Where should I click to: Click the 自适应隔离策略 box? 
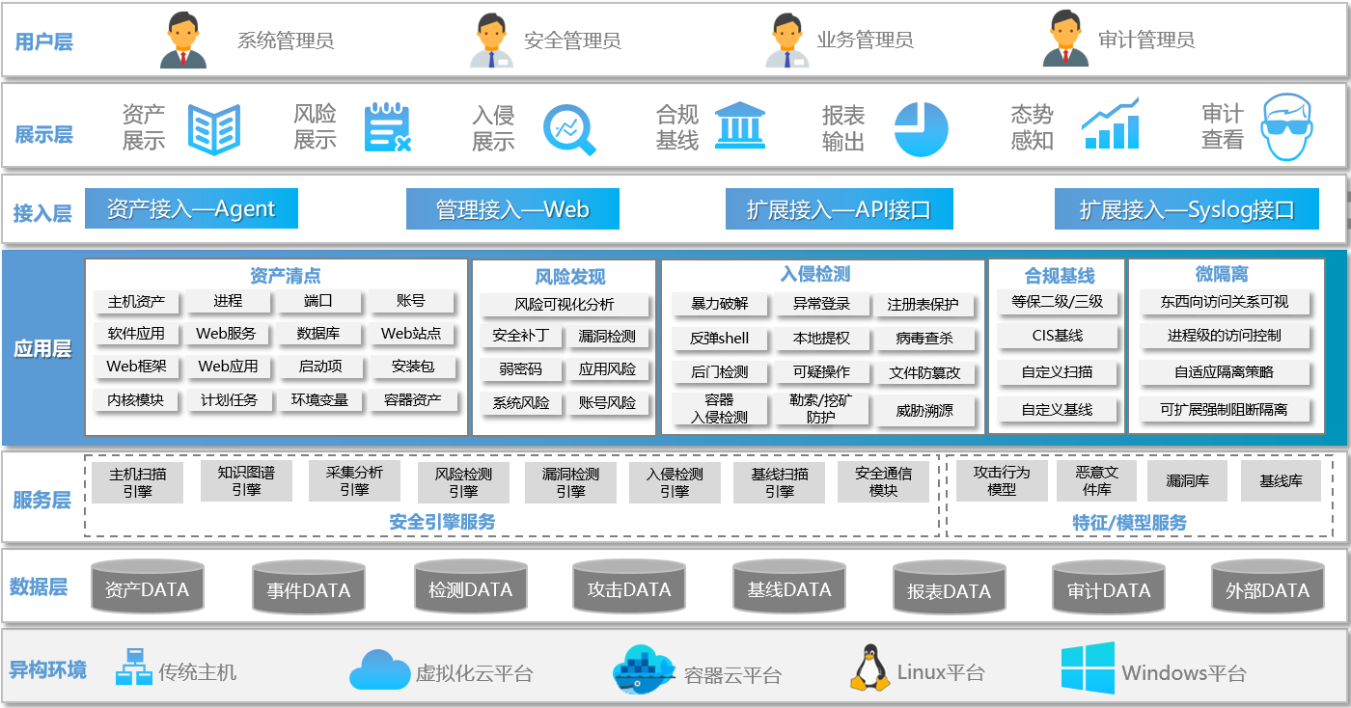tap(1226, 372)
